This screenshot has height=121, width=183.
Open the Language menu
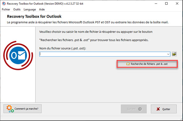point(30,9)
